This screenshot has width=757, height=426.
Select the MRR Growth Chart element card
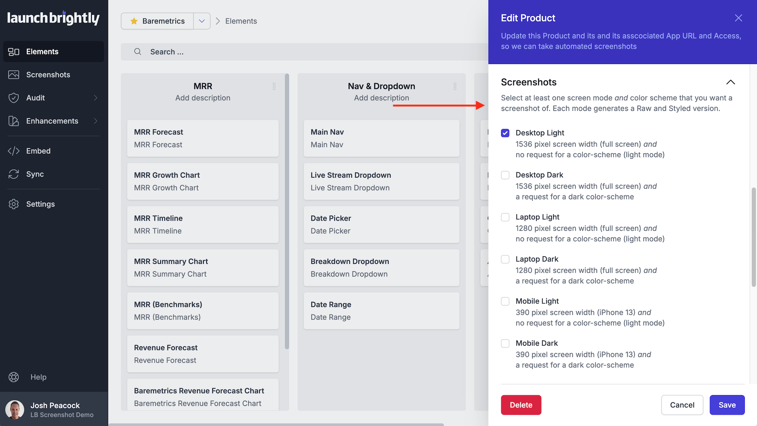coord(203,181)
